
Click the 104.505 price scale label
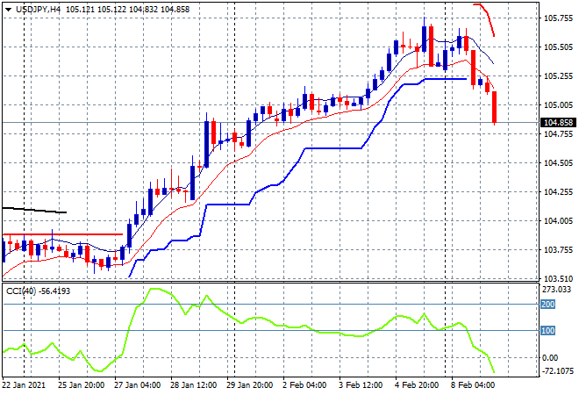[559, 163]
